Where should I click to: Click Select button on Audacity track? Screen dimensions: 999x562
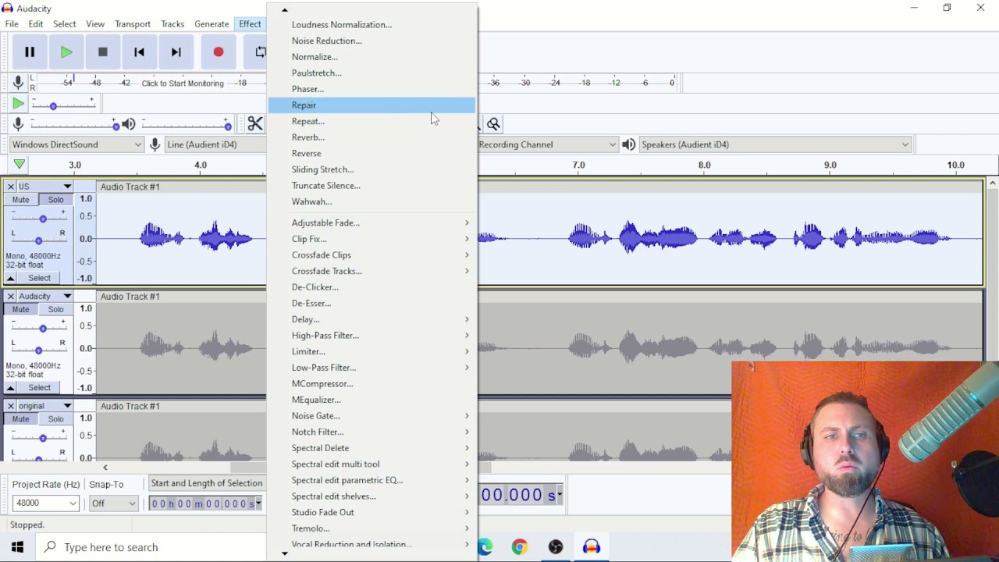click(39, 387)
